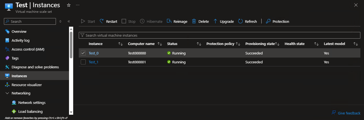Sort by Computer name column arrows
Viewport: 364px width, 120px height.
click(x=160, y=44)
